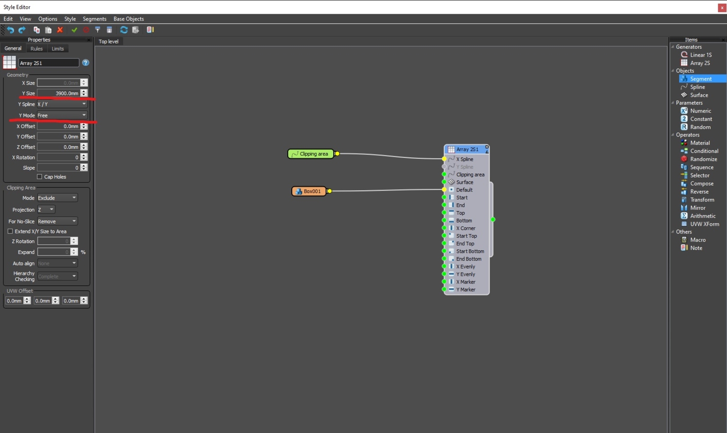Click the Paste clipboard toolbar icon
This screenshot has width=727, height=433.
point(48,30)
